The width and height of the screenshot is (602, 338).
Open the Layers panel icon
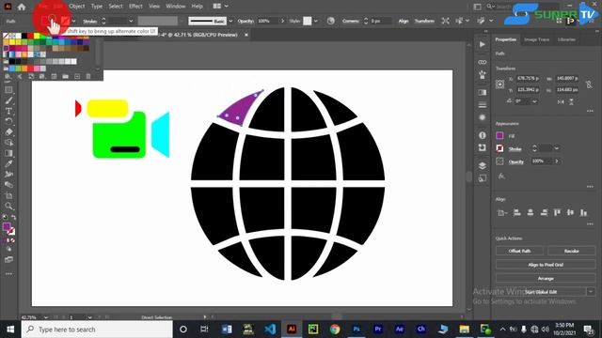pos(483,165)
